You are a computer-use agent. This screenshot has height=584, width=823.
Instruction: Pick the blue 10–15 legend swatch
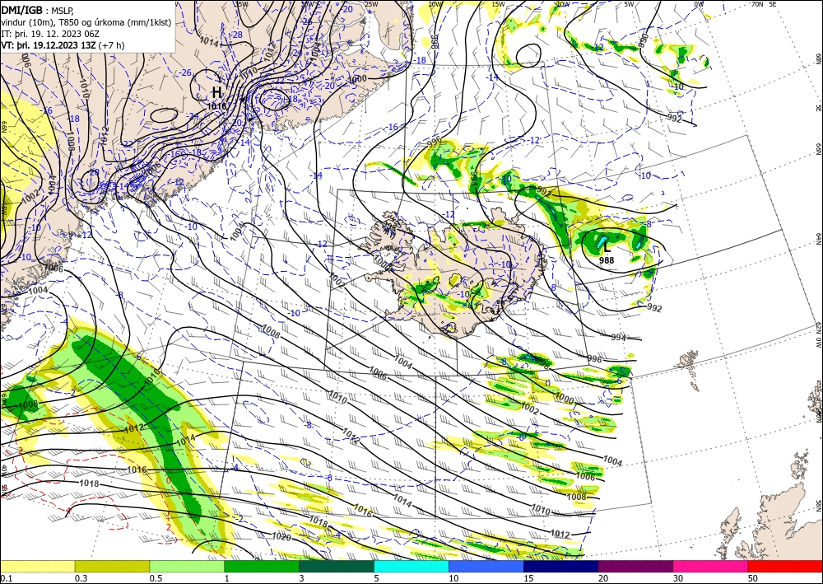[x=486, y=566]
